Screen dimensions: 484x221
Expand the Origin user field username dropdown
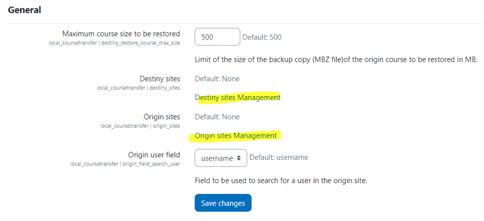coord(221,158)
